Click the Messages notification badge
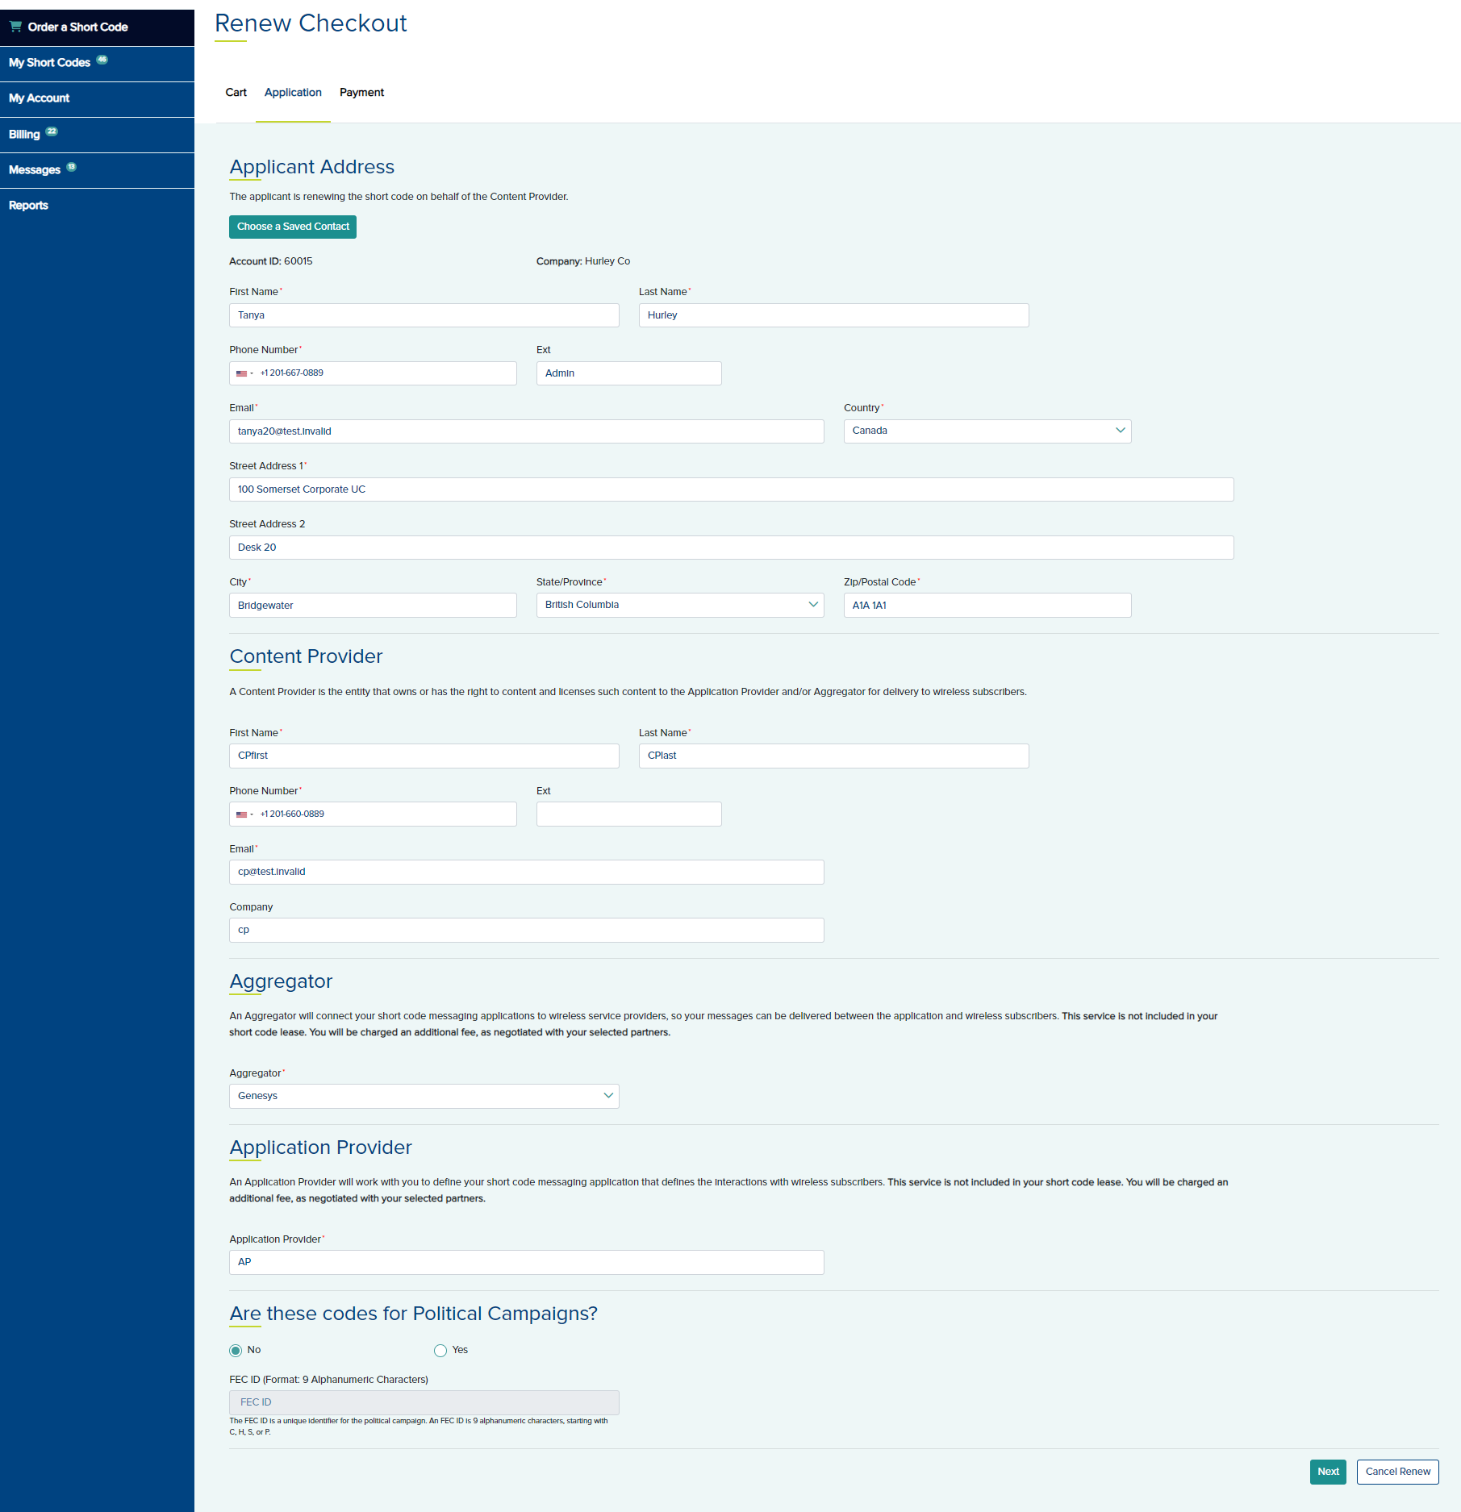Viewport: 1461px width, 1512px height. coord(71,167)
